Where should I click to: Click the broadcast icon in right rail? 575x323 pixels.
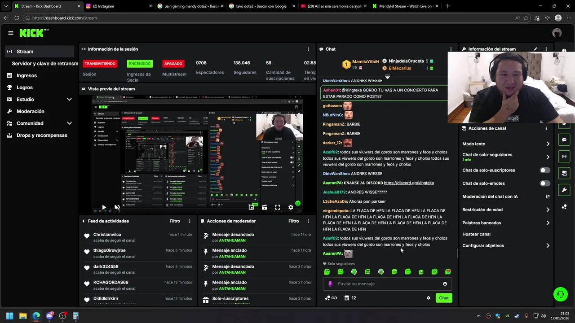pyautogui.click(x=564, y=157)
